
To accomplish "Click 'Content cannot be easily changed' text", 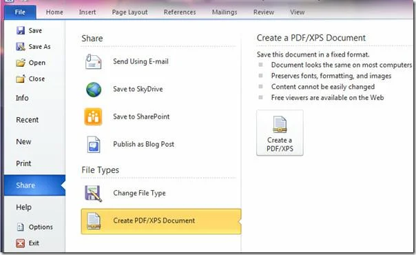I will pos(323,87).
